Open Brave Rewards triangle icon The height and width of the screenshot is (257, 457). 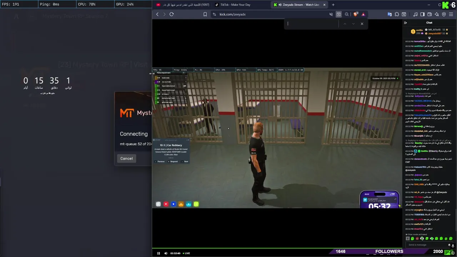[363, 14]
